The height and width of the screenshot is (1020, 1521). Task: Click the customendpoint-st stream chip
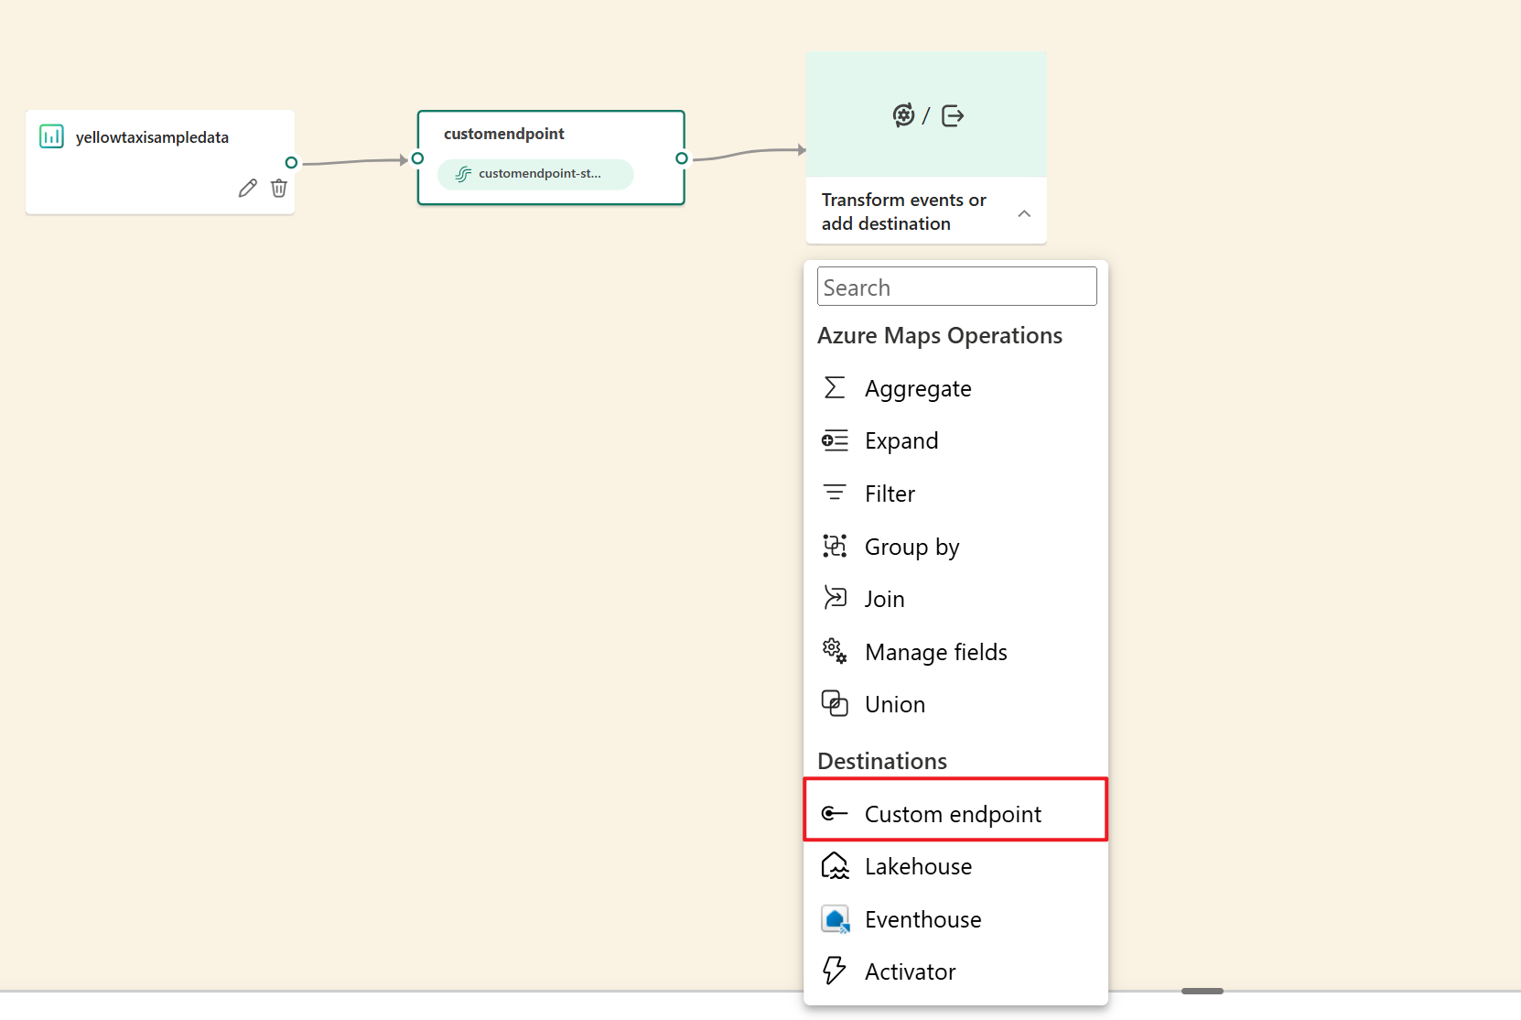(x=535, y=174)
